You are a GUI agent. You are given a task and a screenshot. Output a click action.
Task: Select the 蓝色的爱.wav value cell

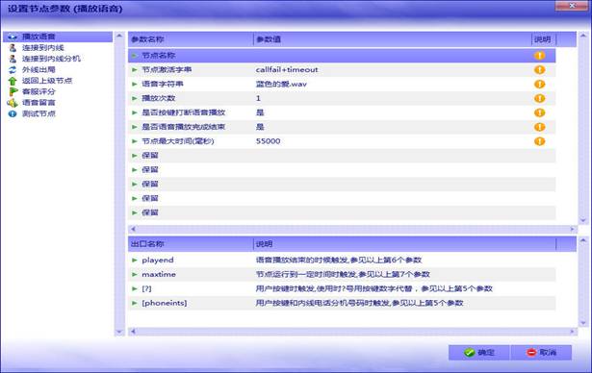tap(281, 84)
